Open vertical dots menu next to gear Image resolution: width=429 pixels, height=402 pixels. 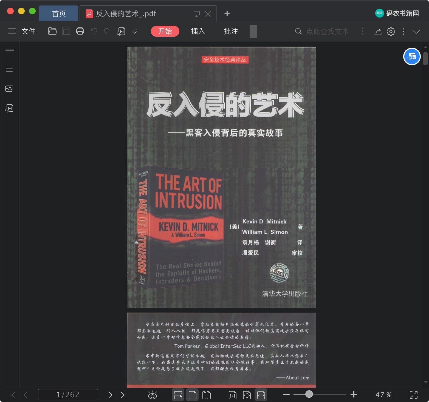tap(403, 32)
